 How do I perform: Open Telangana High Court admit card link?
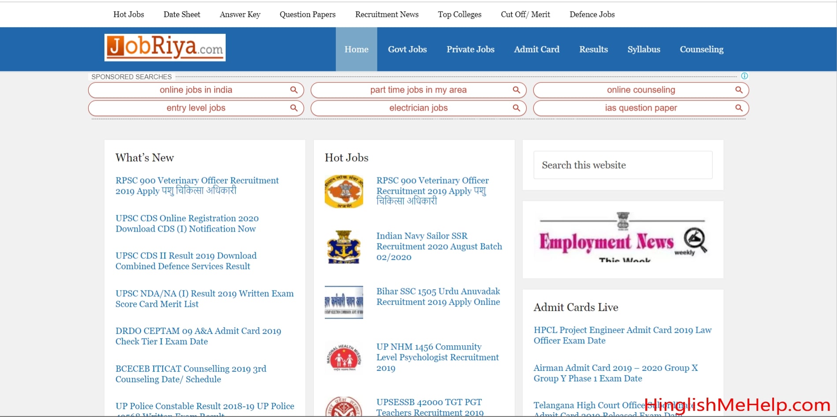click(614, 410)
